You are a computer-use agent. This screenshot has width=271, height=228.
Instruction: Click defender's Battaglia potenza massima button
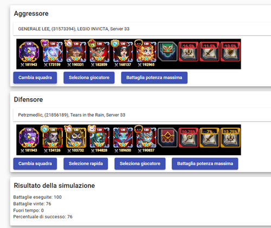point(205,163)
